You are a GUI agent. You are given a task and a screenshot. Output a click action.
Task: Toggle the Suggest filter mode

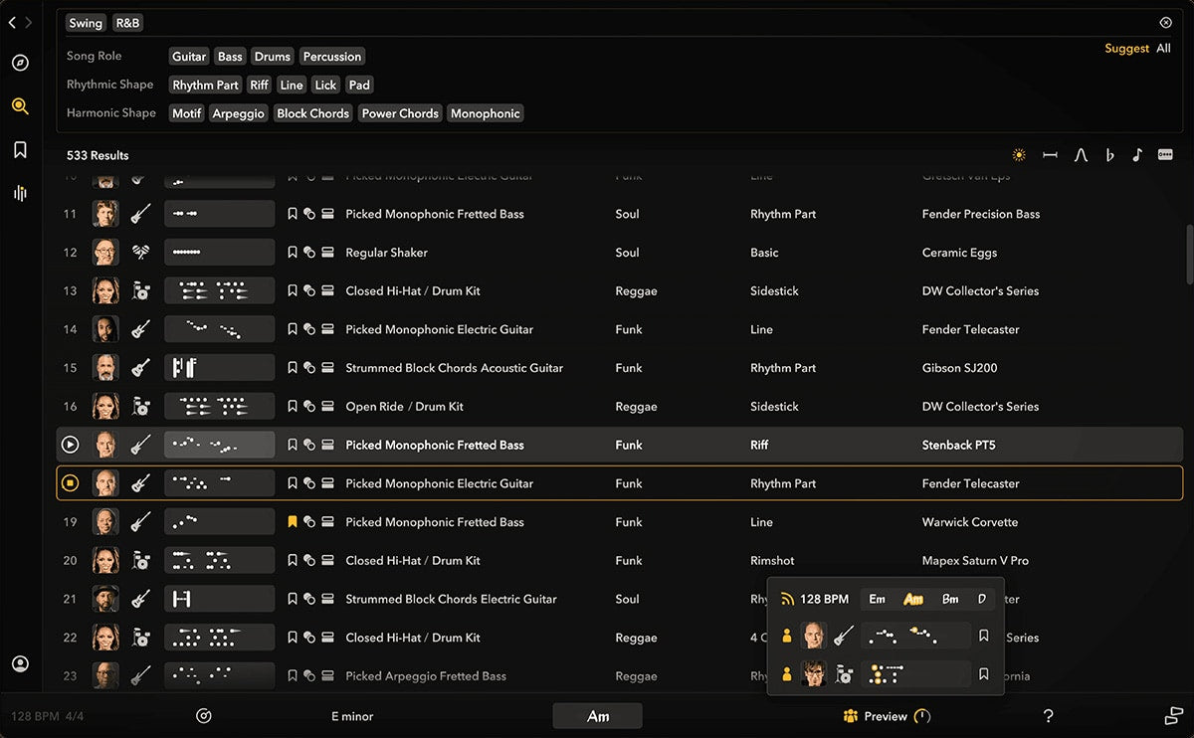[1126, 49]
